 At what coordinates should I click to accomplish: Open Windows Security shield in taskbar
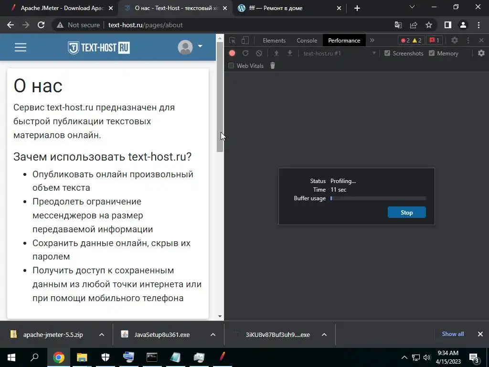[106, 357]
